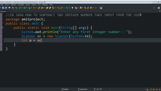Open the console/terminal toolbar icon
Screen dimensions: 161x91
[9, 8]
